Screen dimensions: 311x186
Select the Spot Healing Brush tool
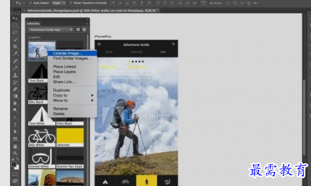pyautogui.click(x=15, y=61)
